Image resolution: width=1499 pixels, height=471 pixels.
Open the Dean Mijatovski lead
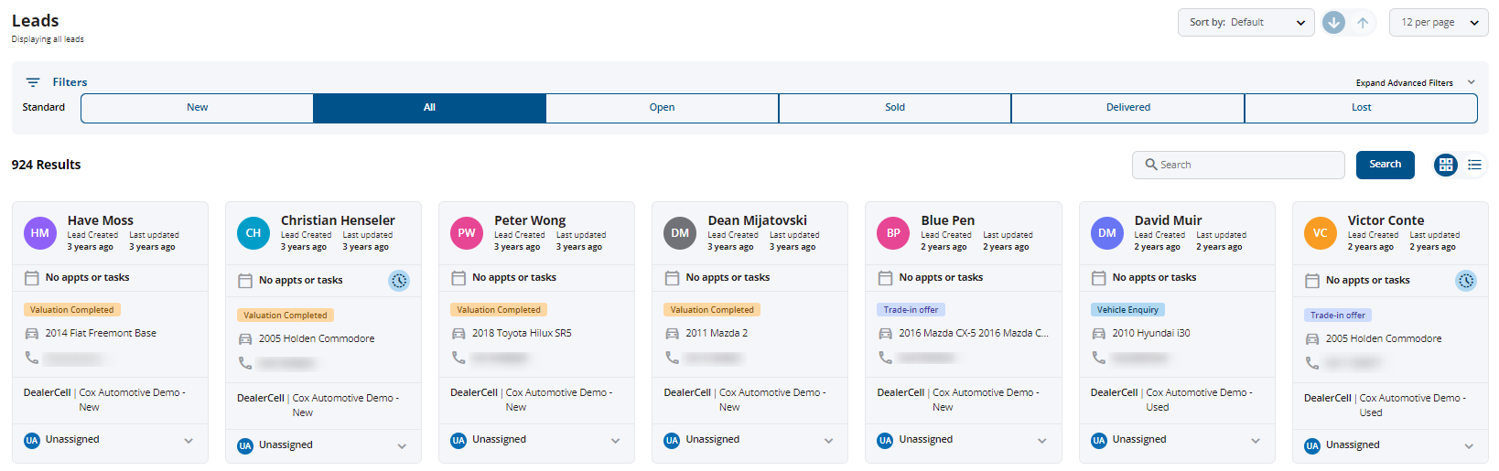pos(758,220)
